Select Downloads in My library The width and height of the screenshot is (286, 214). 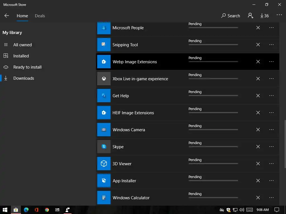(24, 78)
